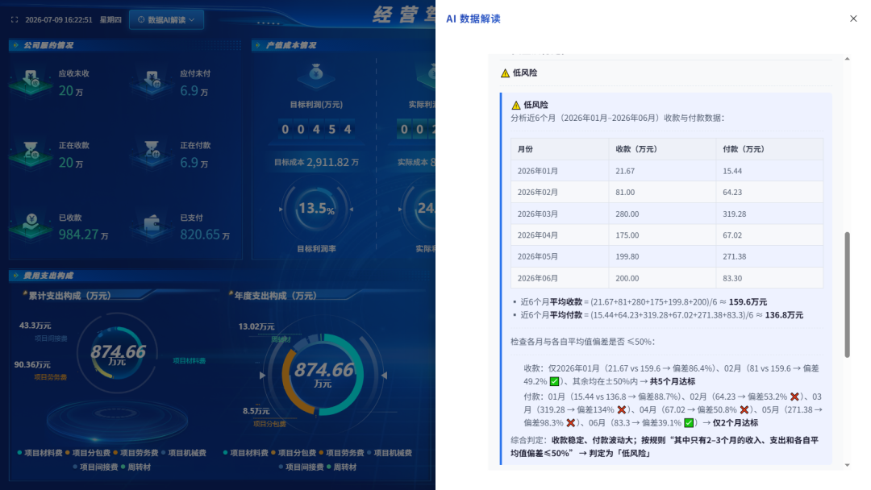This screenshot has width=871, height=490.
Task: Toggle fullscreen icon beside the date
Action: [x=15, y=19]
